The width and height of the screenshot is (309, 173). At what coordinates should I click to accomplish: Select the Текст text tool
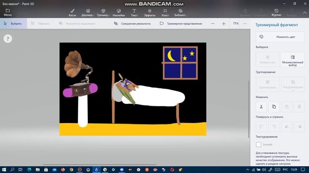134,12
